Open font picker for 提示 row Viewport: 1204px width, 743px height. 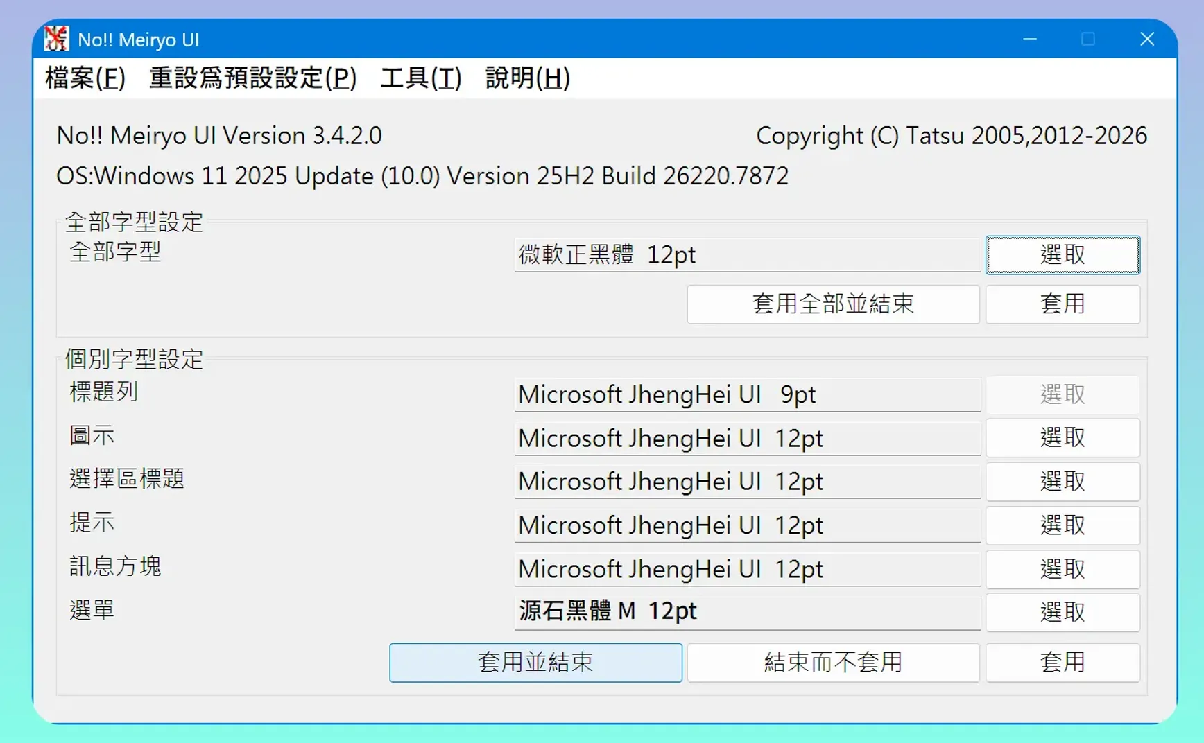1062,525
